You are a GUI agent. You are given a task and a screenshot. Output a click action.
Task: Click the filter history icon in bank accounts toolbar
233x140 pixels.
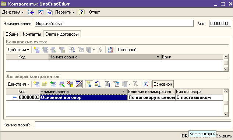(81, 50)
